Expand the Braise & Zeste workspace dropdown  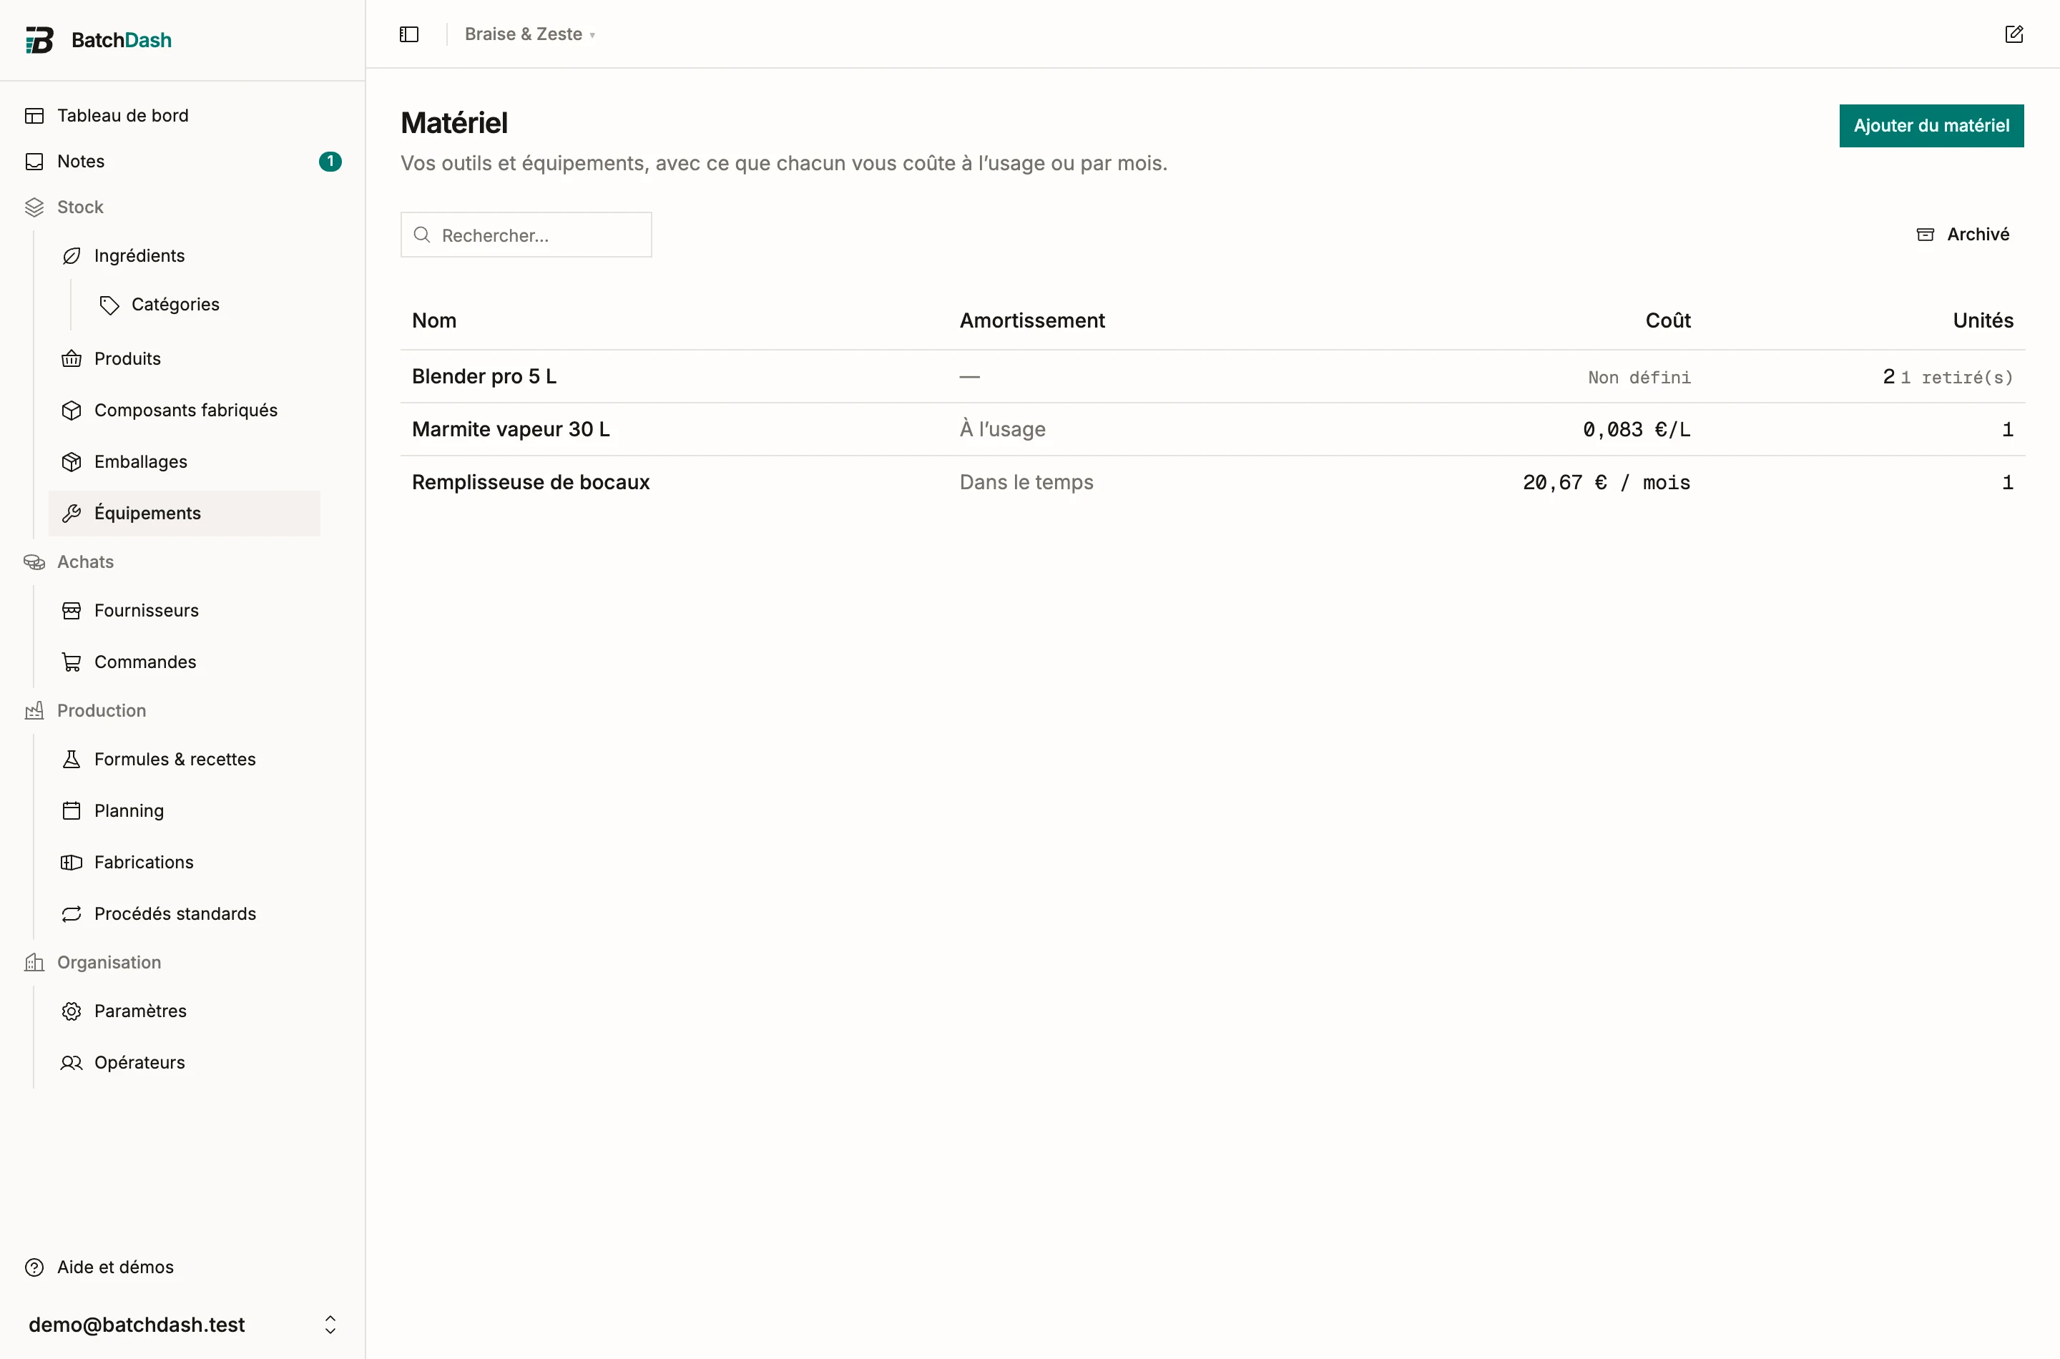[529, 34]
